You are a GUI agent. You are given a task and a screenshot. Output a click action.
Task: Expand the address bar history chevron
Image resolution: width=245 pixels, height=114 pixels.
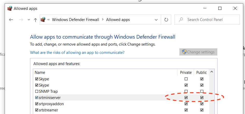pos(156,20)
